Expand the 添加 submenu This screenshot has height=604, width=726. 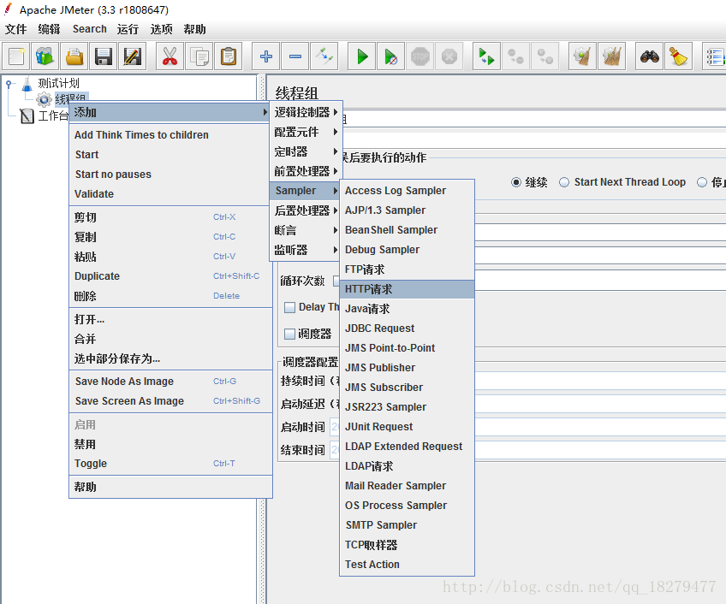(x=170, y=112)
